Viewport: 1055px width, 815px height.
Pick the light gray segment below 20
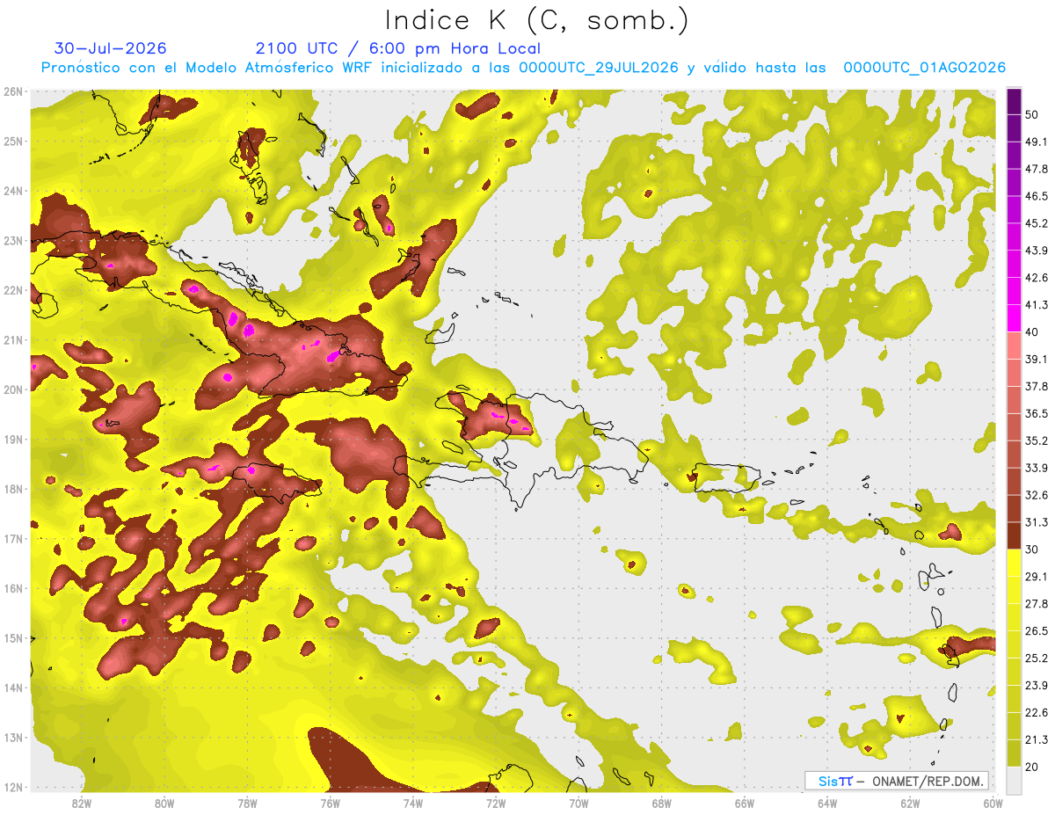[x=1014, y=780]
